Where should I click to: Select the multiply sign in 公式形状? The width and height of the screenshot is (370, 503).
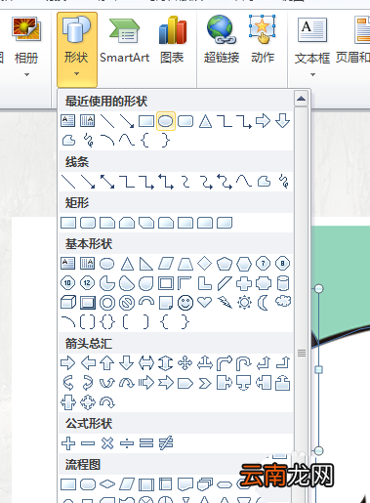[x=107, y=443]
